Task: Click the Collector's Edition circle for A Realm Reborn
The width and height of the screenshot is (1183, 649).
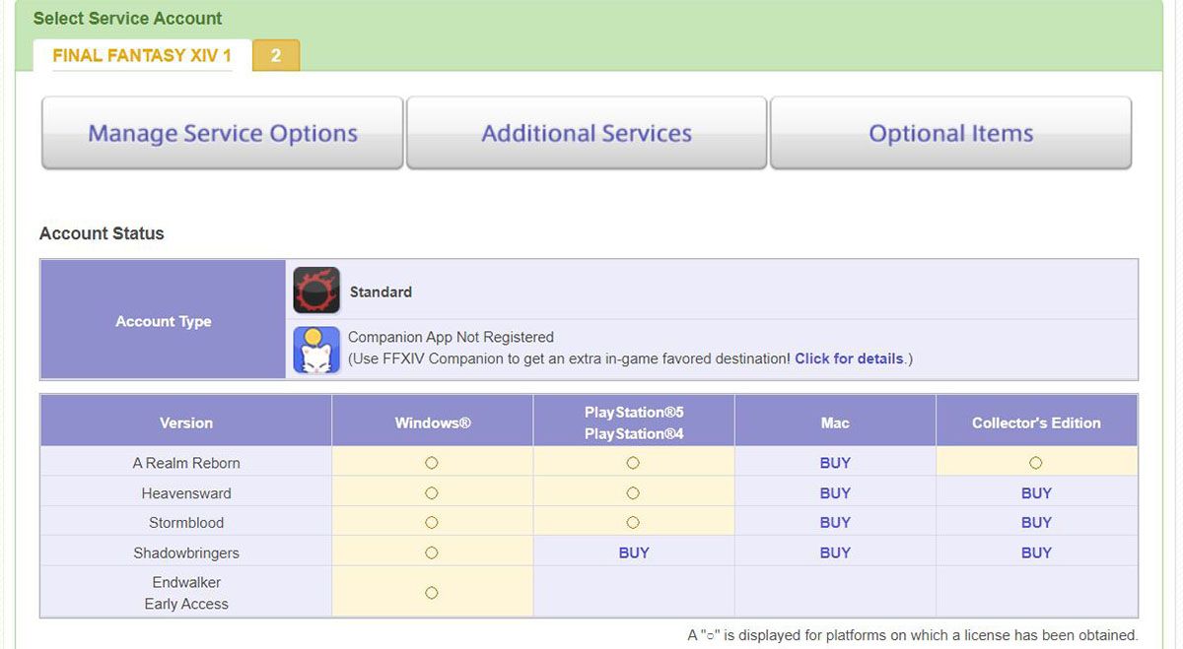Action: point(1036,462)
